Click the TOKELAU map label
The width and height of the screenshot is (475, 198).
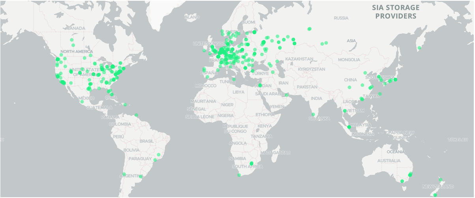[458, 140]
